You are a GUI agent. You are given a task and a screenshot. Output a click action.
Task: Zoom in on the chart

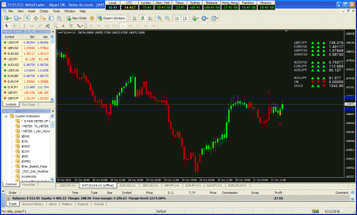(159, 18)
